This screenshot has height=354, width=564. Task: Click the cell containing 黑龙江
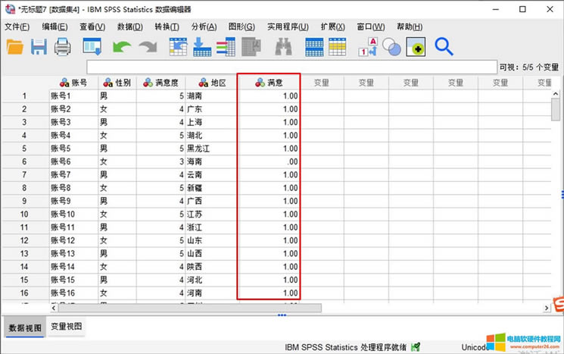tap(210, 149)
